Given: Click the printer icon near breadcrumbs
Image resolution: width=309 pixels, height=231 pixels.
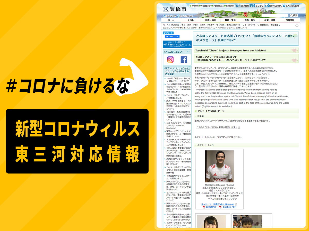Looking at the screenshot, I should click(297, 25).
